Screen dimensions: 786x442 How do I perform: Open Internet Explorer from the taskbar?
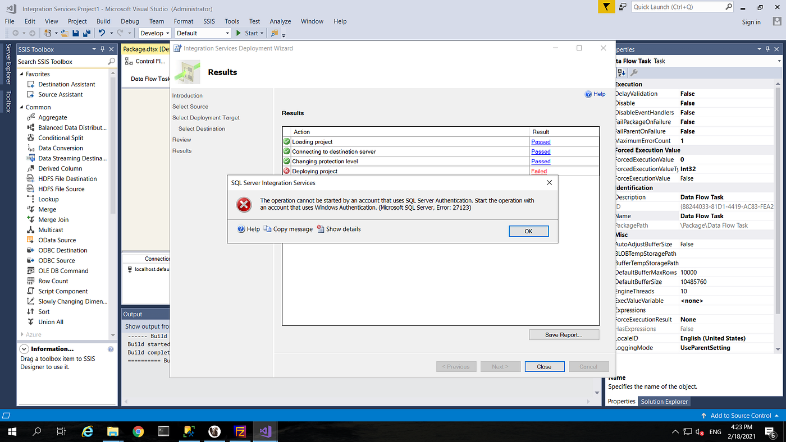88,431
